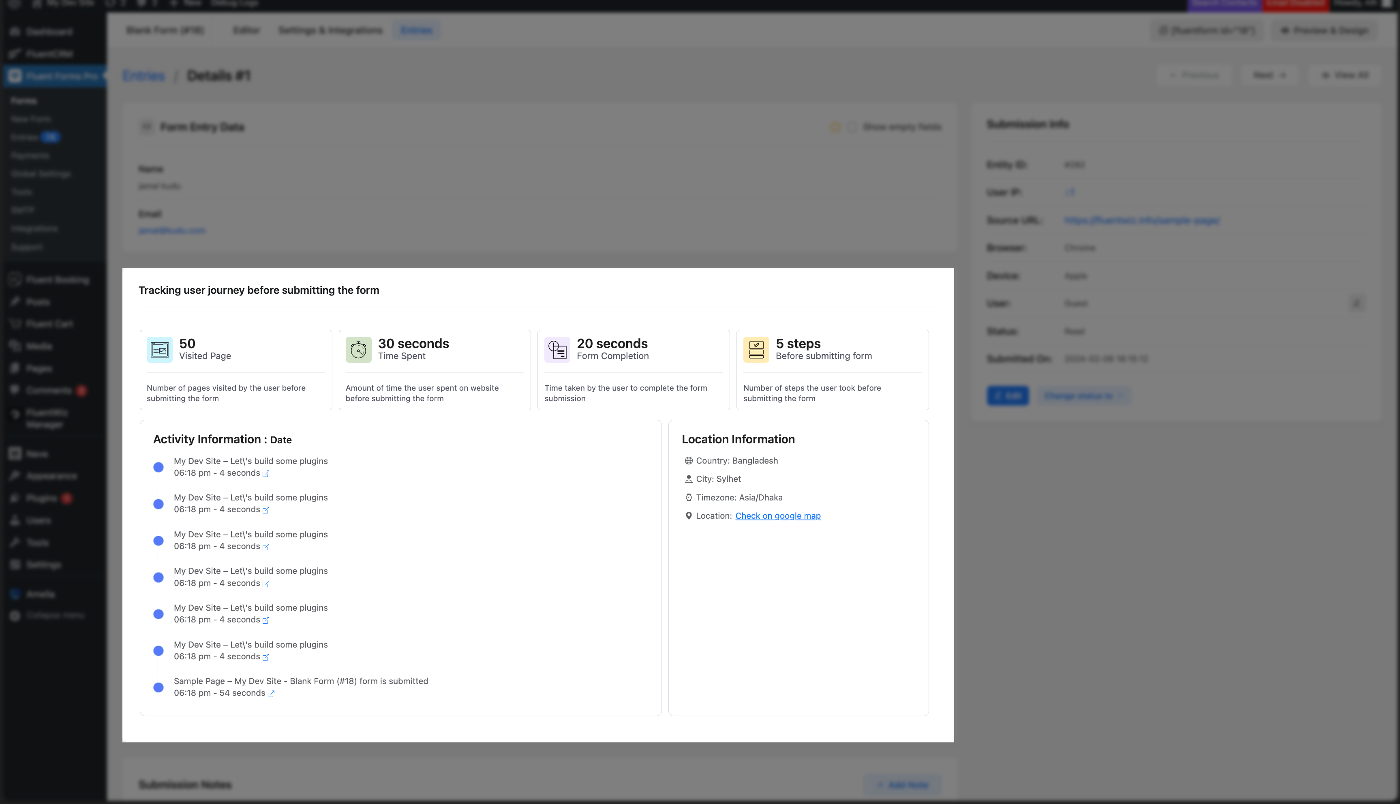The width and height of the screenshot is (1400, 804).
Task: Open the Change status to dropdown
Action: (x=1083, y=396)
